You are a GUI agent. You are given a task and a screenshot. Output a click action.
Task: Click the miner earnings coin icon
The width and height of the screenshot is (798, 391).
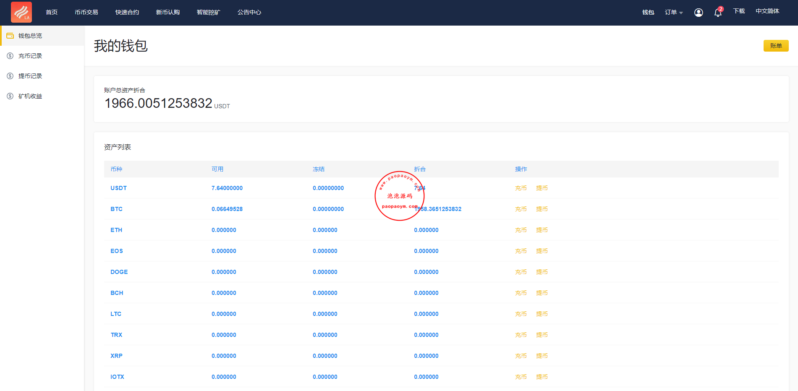[x=10, y=96]
